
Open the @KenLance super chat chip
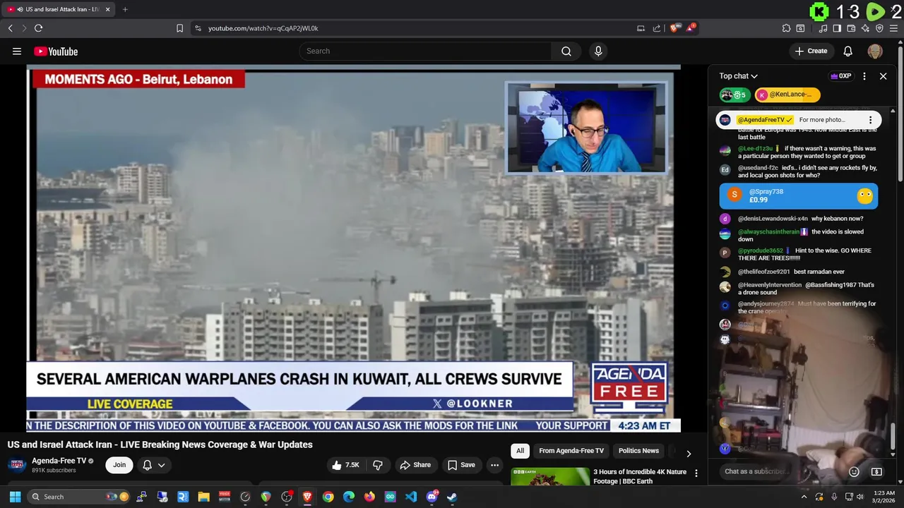coord(787,95)
